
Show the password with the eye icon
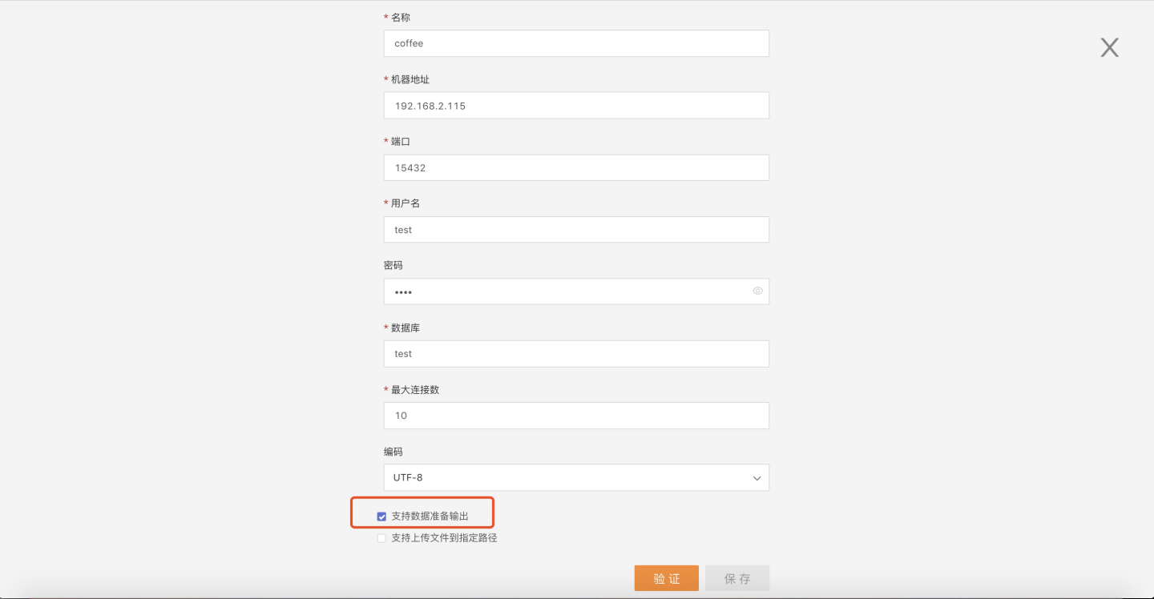[757, 291]
